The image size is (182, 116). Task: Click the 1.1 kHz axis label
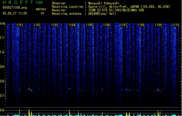3,38
